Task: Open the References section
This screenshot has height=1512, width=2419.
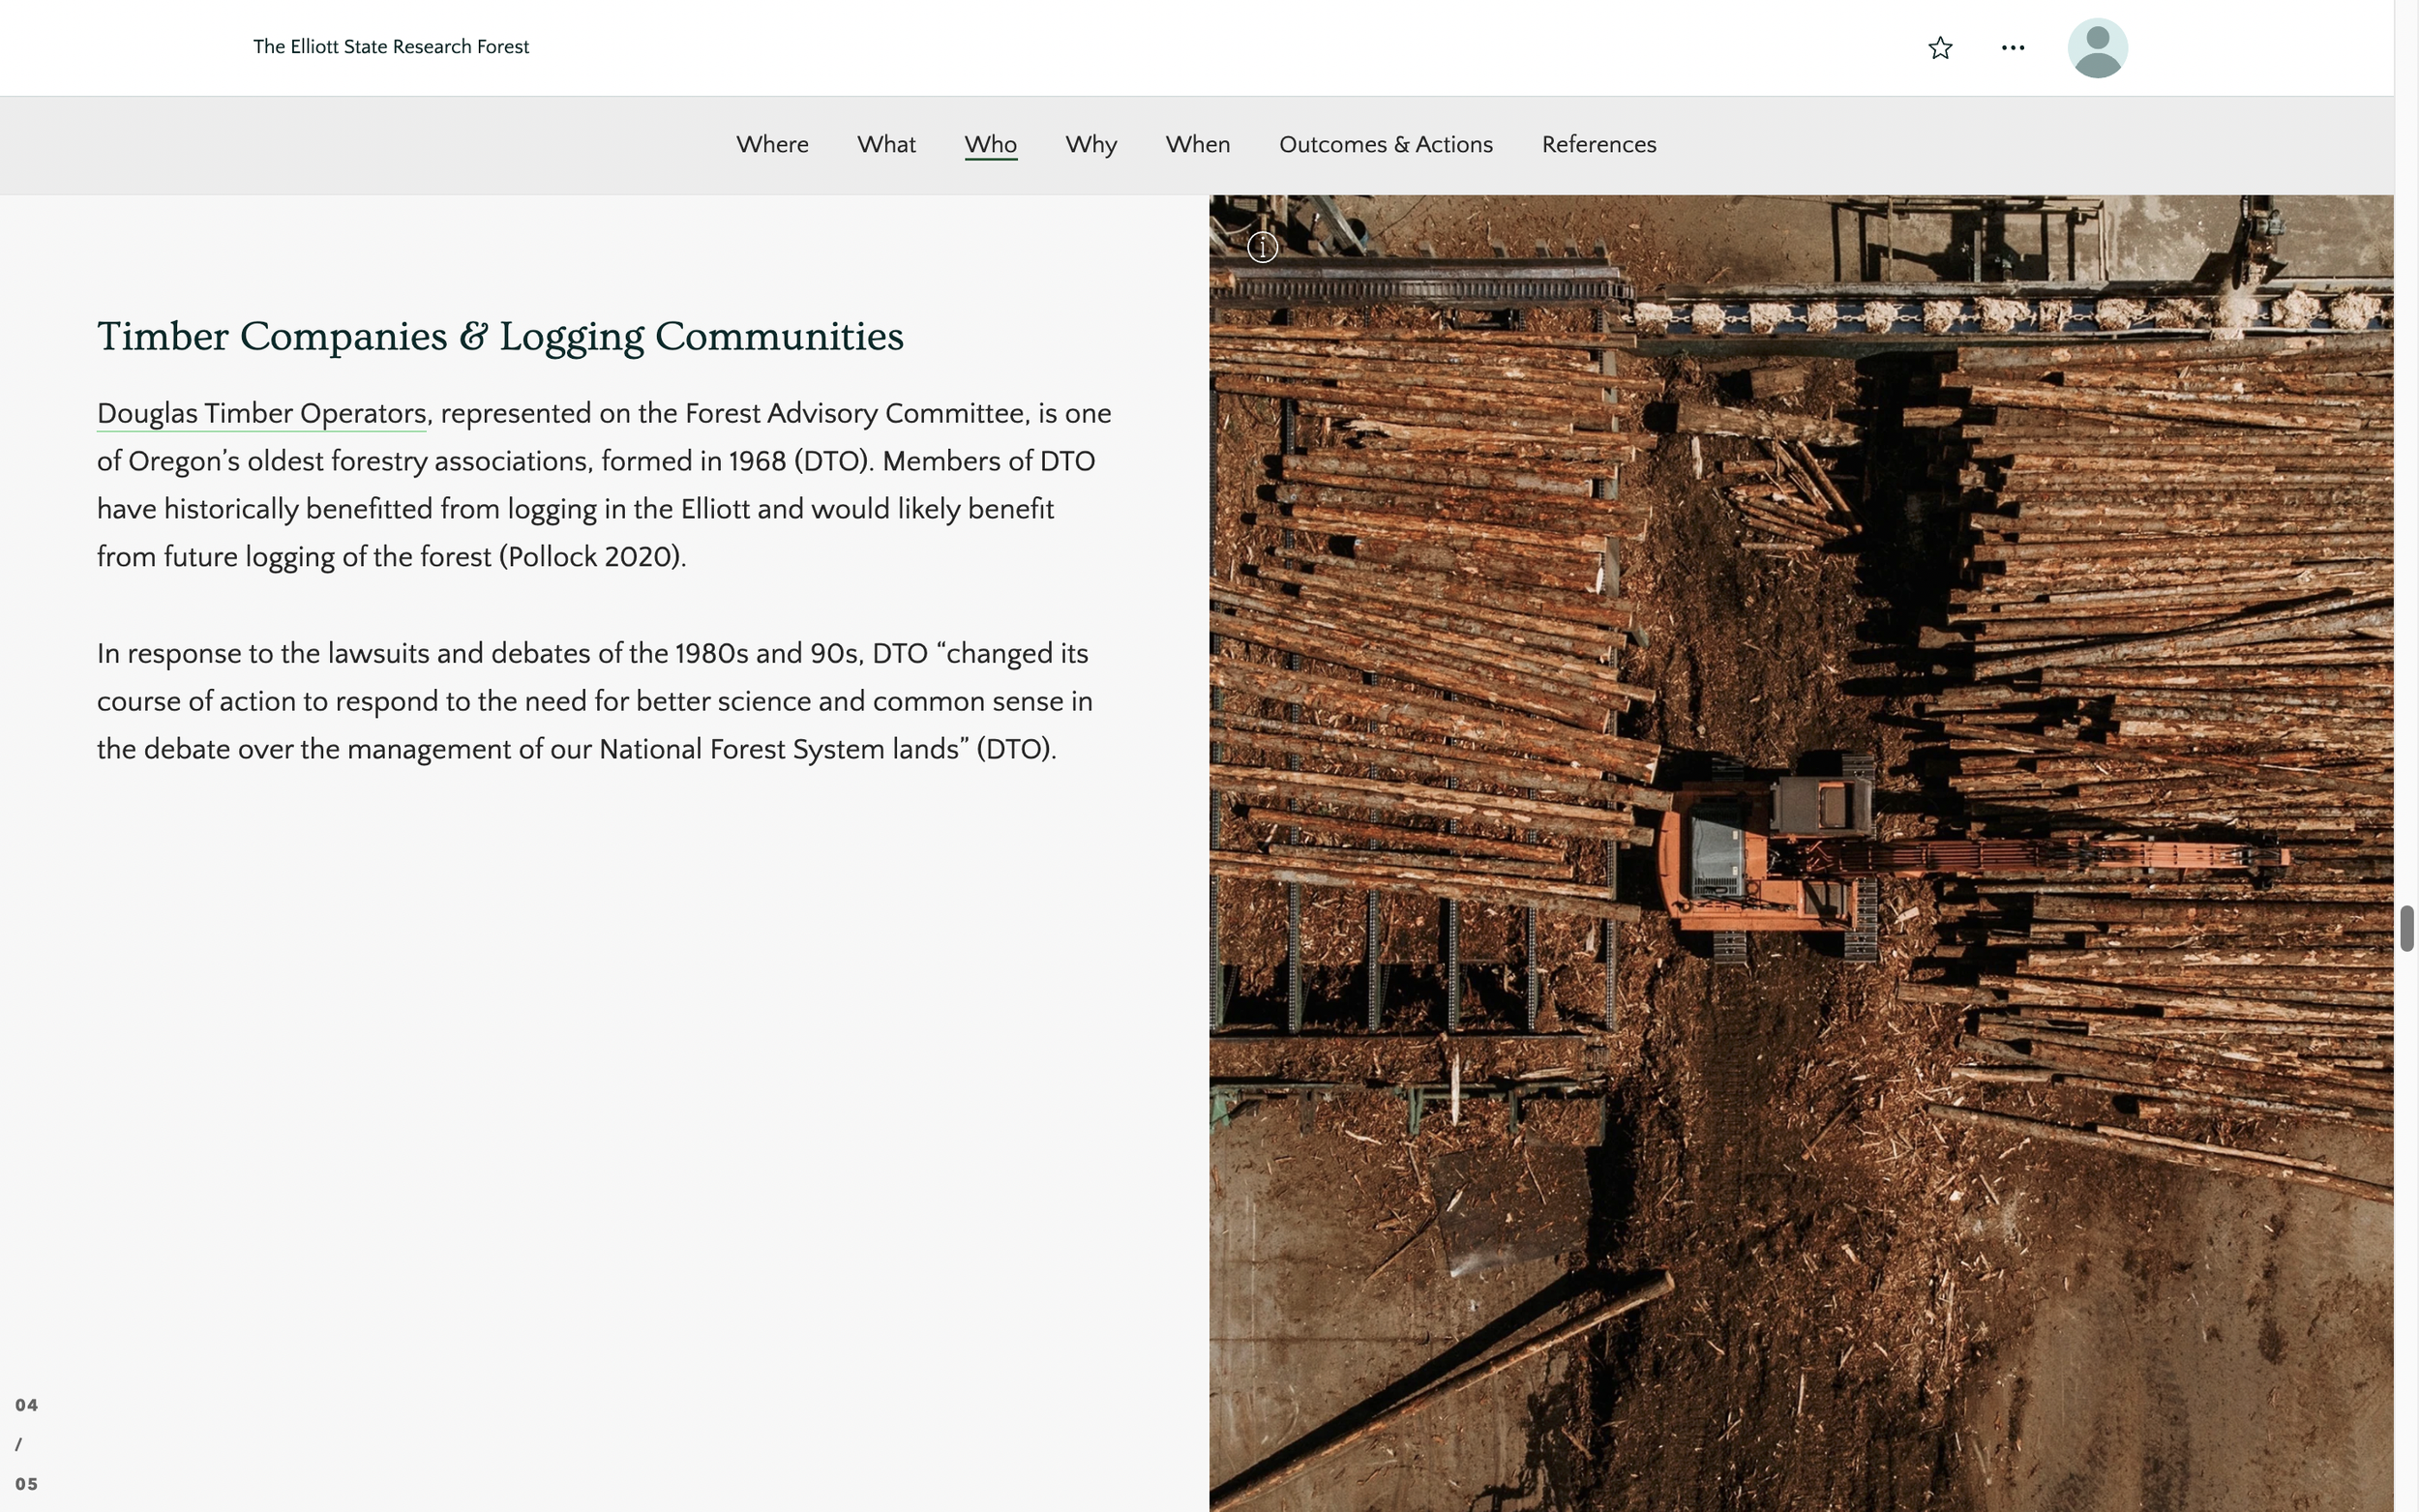Action: click(x=1598, y=145)
